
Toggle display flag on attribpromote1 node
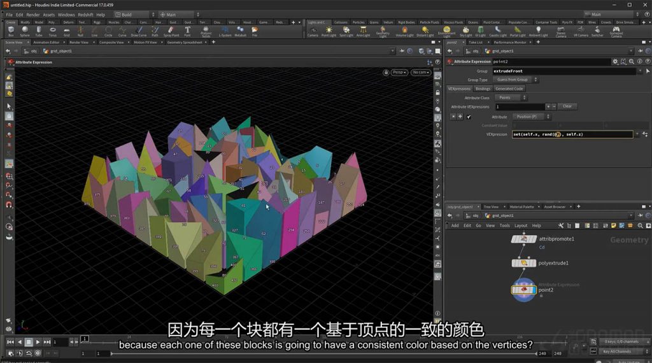[x=533, y=239]
